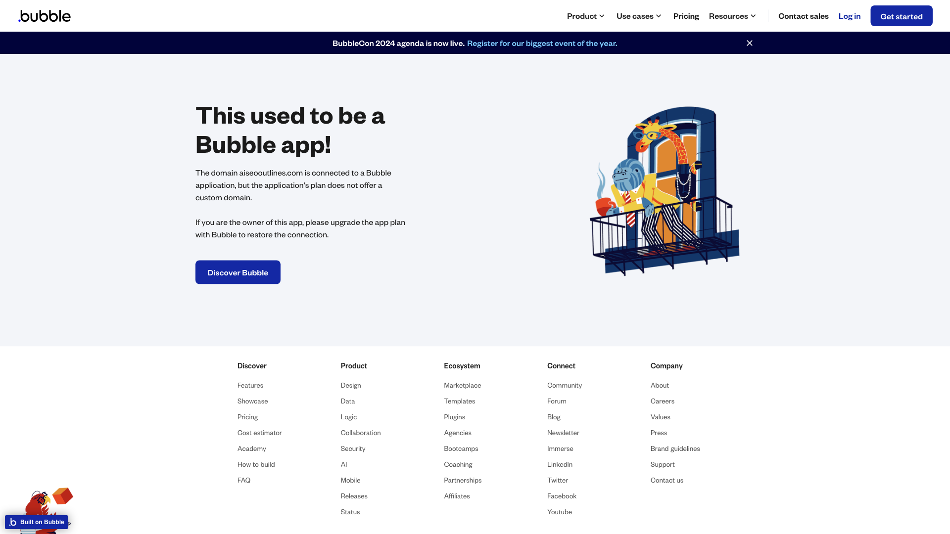
Task: Open the Community link in Connect section
Action: (x=565, y=385)
